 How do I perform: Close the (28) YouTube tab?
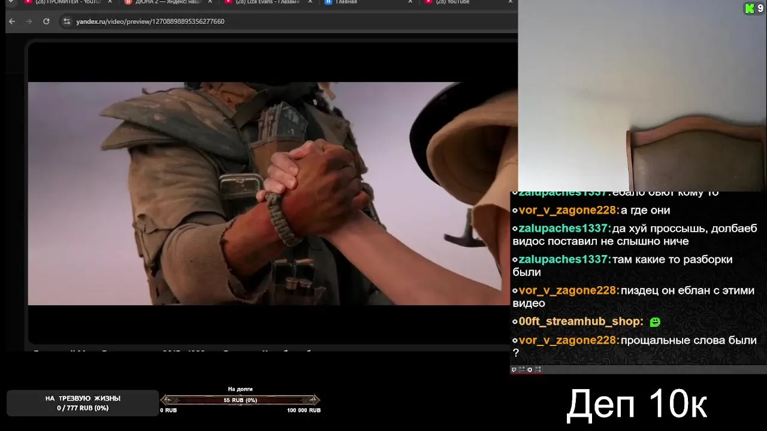coord(511,2)
